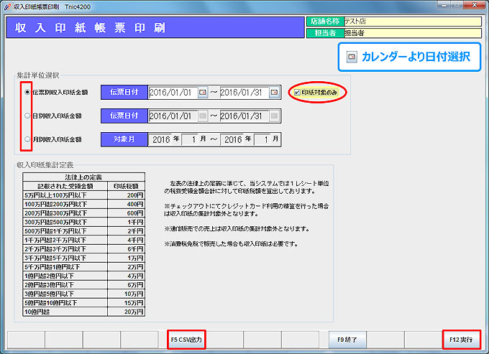Open calendar icon for 伝票日付 start date

point(203,92)
